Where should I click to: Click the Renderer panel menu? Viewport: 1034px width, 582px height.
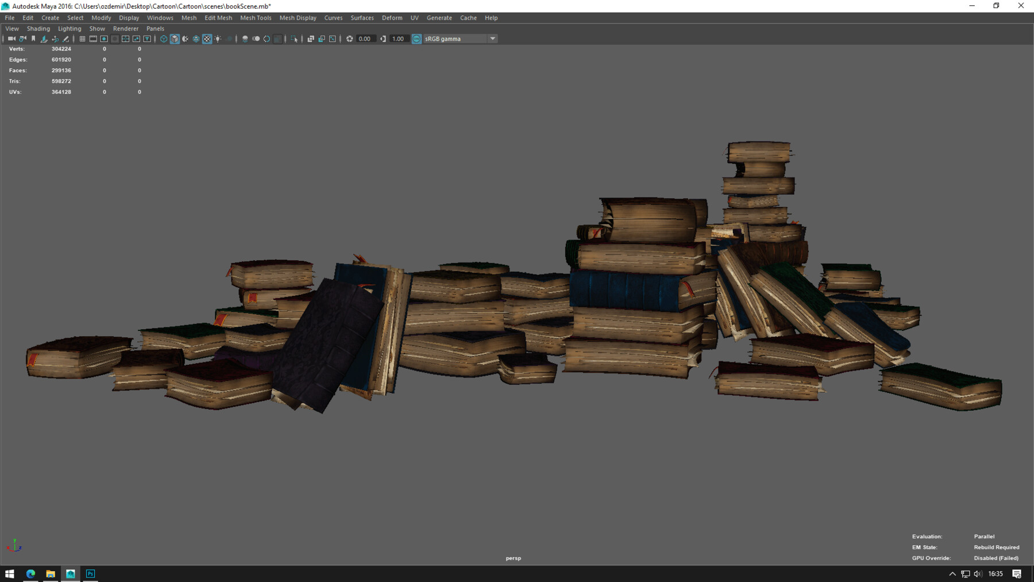(125, 29)
